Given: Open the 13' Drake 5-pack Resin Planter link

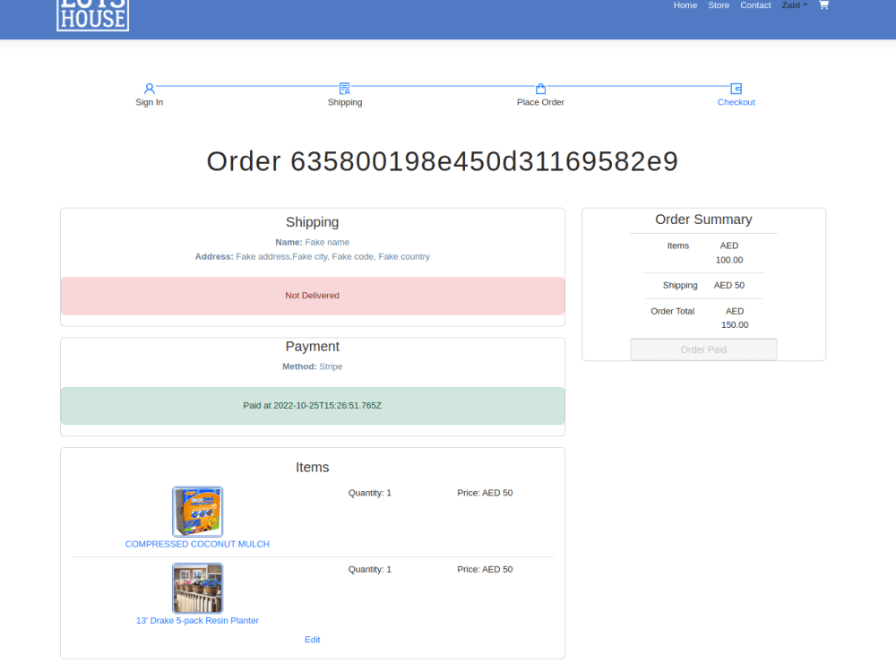Looking at the screenshot, I should coord(197,621).
